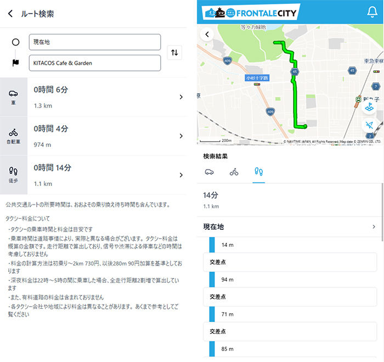The width and height of the screenshot is (384, 362).
Task: Click the FRONTALE CITY logo
Action: point(250,12)
